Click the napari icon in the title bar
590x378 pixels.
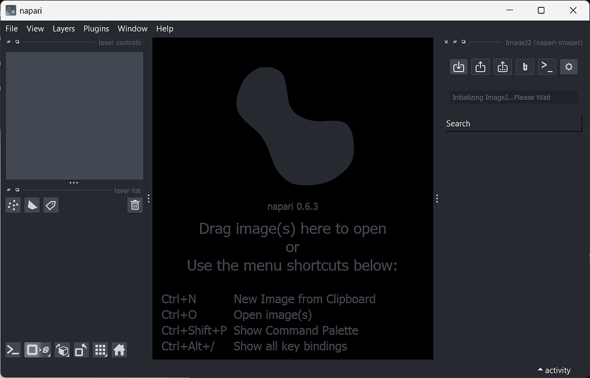point(10,10)
